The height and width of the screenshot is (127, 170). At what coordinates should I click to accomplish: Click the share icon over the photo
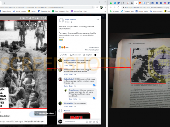pyautogui.click(x=35, y=24)
